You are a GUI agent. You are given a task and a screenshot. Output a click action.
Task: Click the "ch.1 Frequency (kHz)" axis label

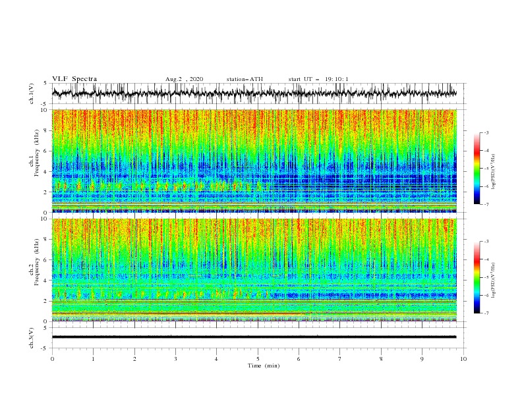[34, 153]
